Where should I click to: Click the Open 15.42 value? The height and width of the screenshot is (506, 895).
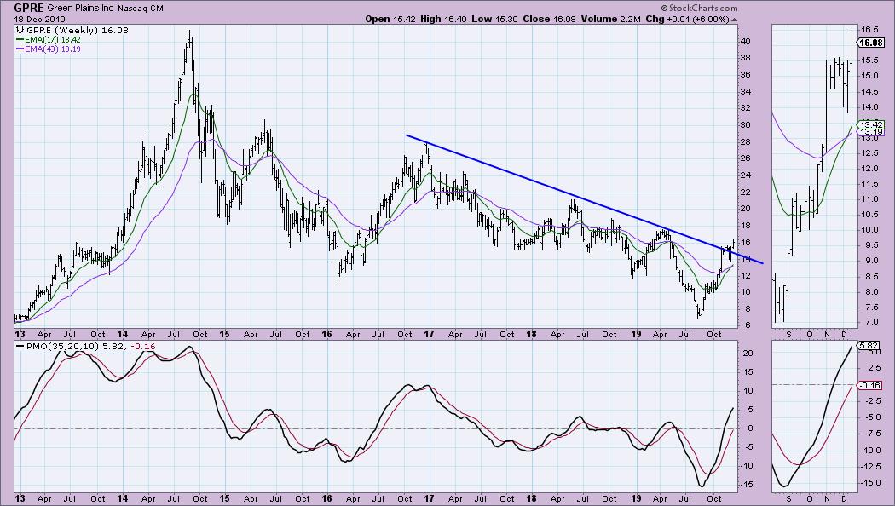(390, 20)
